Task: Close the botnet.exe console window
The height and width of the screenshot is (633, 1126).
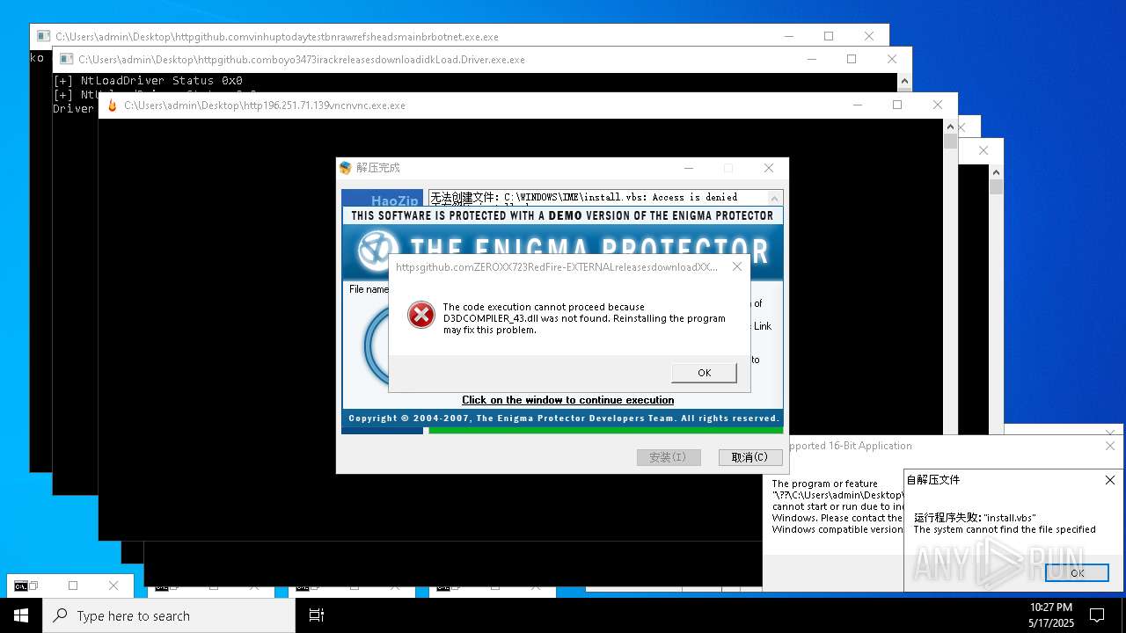Action: (x=869, y=36)
